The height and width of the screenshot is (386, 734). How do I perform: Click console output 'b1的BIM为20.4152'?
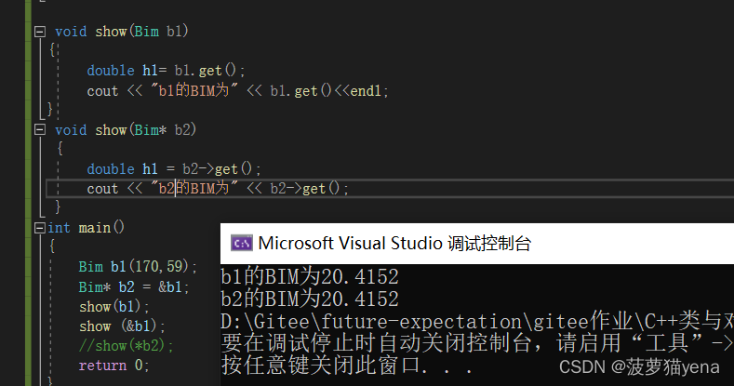[x=310, y=276]
